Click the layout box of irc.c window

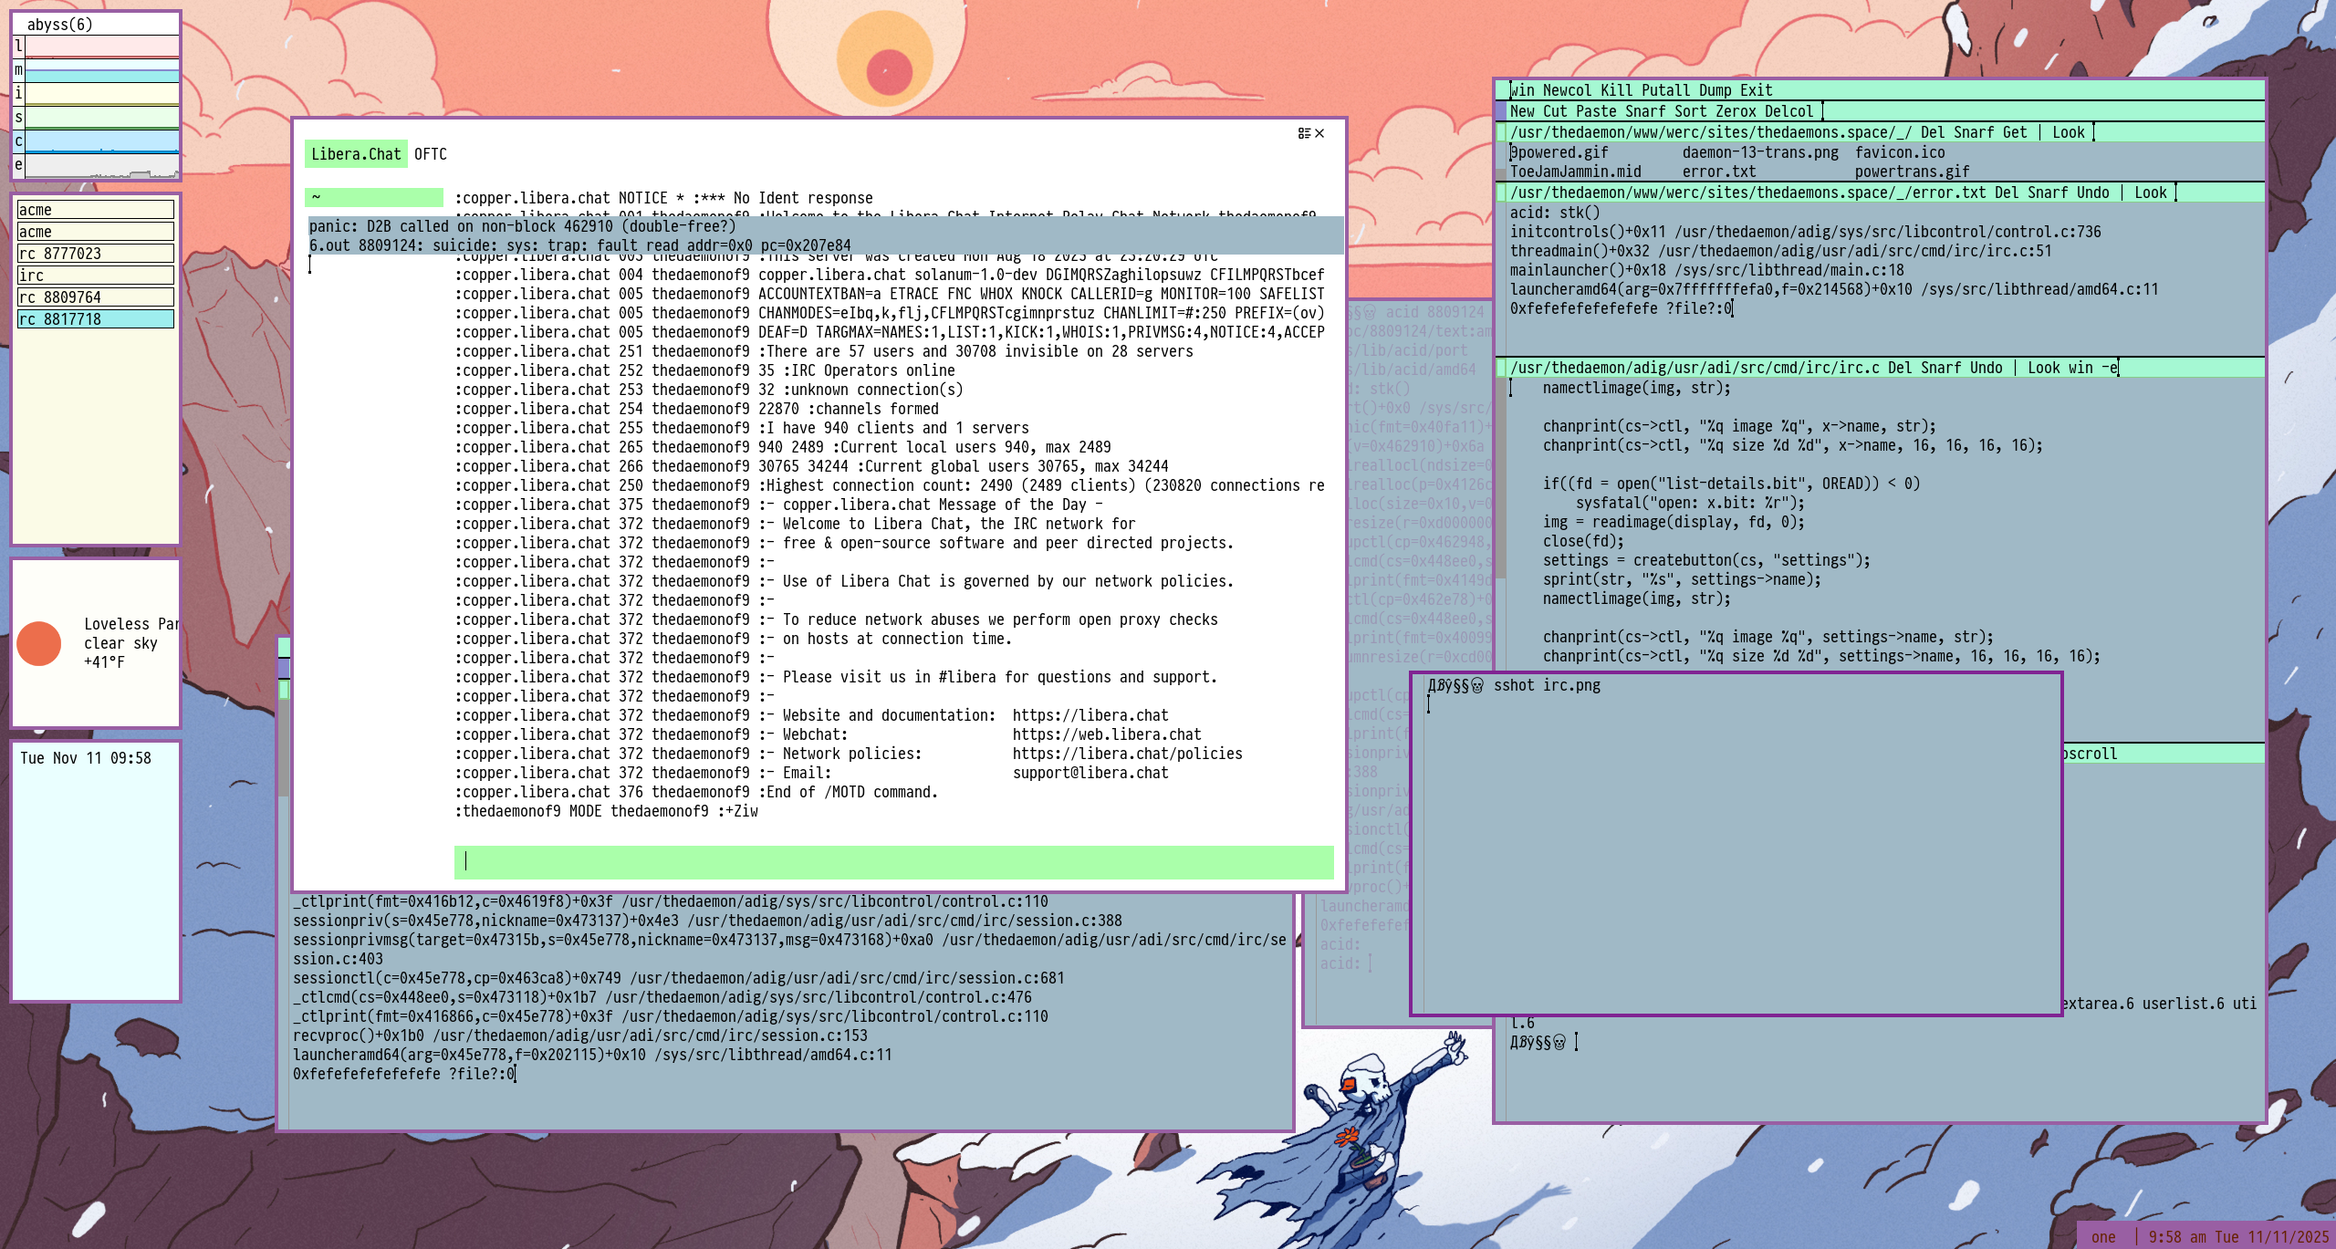pos(1501,368)
